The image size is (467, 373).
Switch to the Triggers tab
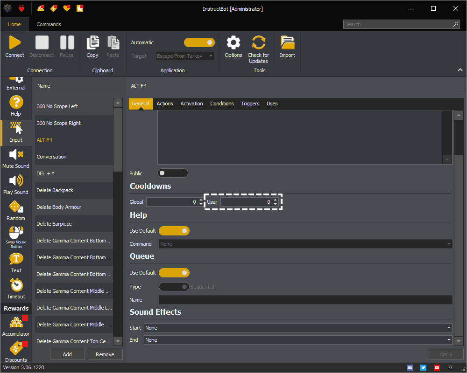pyautogui.click(x=250, y=104)
